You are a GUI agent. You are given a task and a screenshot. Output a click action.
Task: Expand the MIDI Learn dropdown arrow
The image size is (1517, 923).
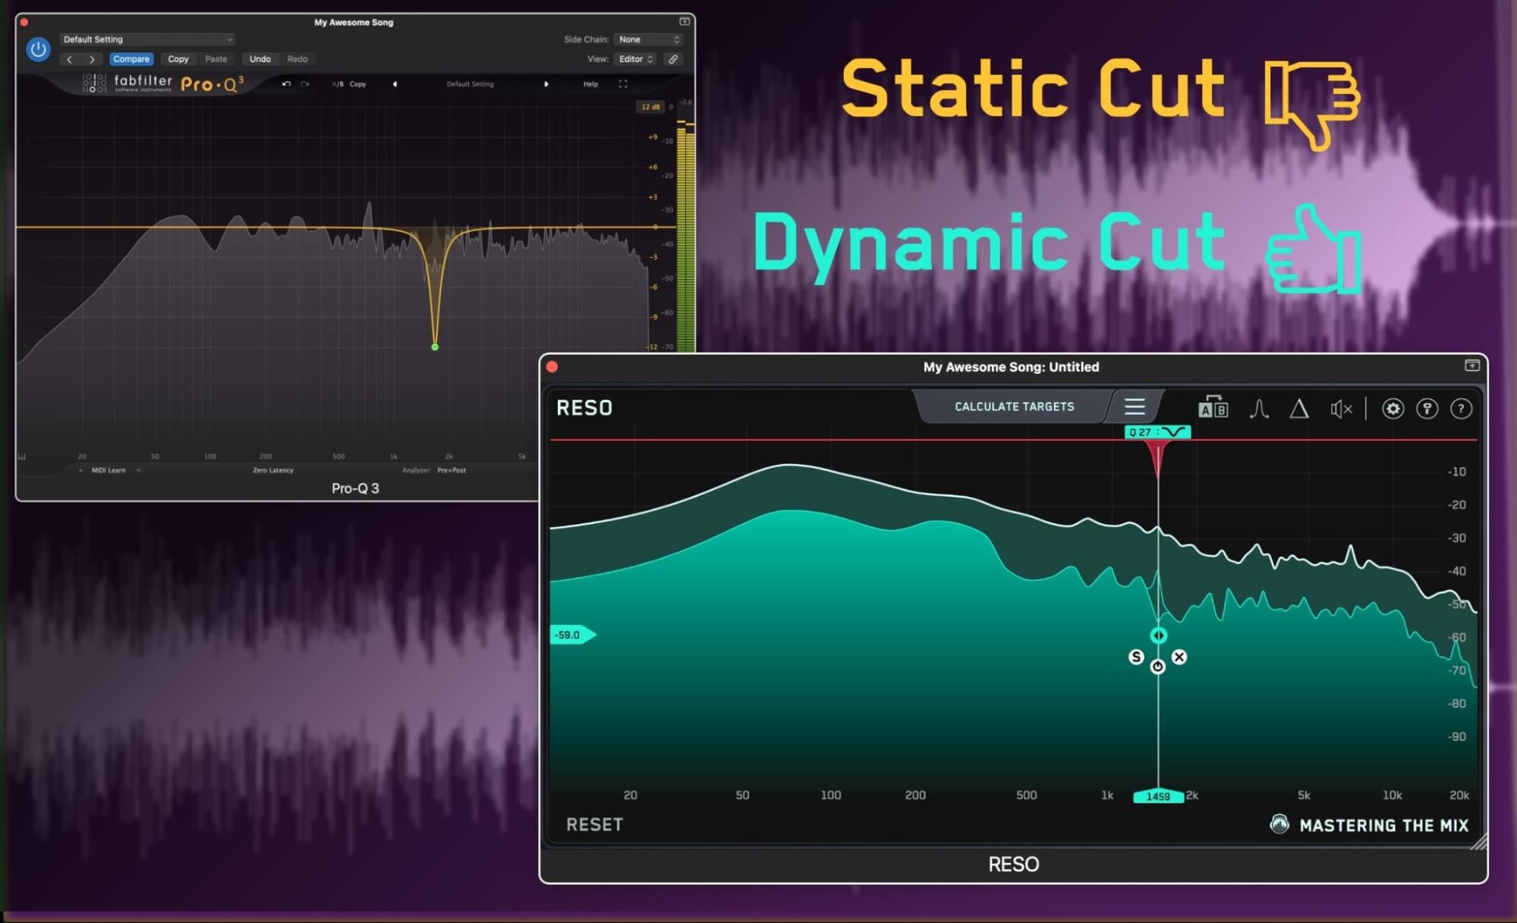coord(138,470)
